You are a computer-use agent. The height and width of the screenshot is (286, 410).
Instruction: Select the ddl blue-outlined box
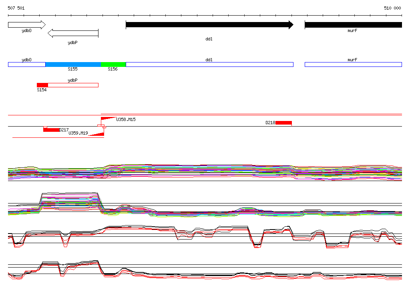[x=209, y=64]
